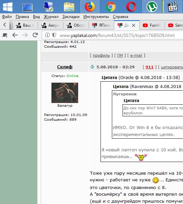
Task: Open the Windows Start menu
Action: pos(8,7)
